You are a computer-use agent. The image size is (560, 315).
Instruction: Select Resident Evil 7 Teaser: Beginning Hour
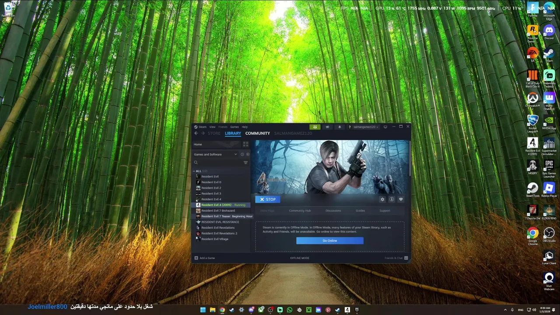click(224, 216)
